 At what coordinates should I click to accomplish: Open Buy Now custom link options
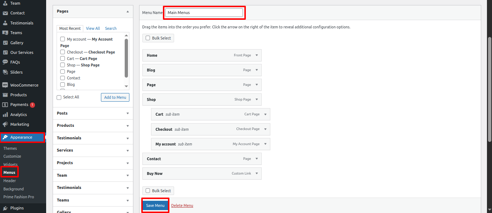(257, 173)
